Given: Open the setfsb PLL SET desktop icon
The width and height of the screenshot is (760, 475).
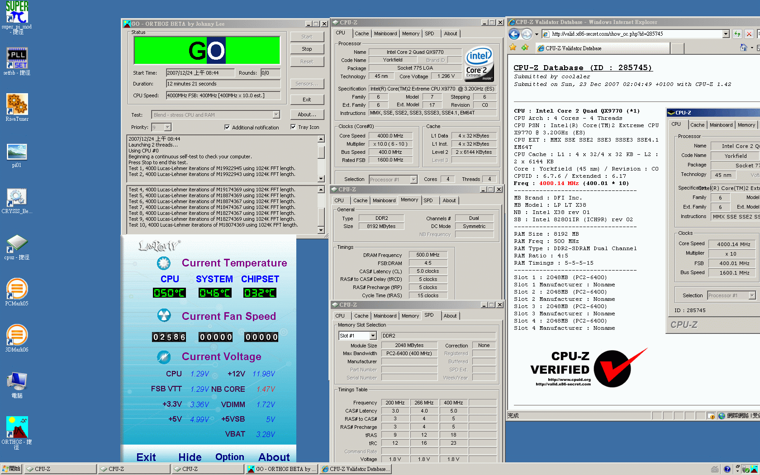Looking at the screenshot, I should 17,62.
